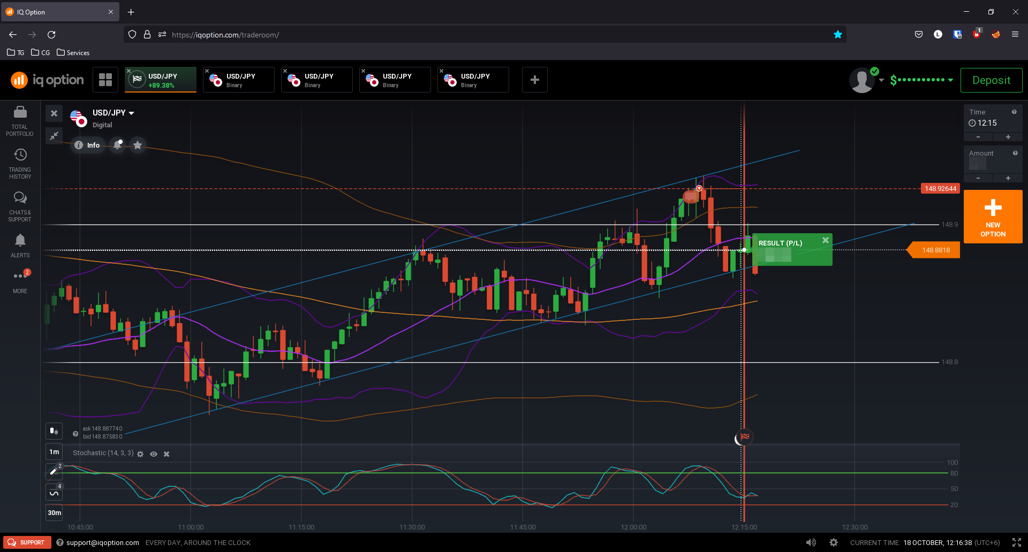
Task: Open new browser tab
Action: pos(131,12)
